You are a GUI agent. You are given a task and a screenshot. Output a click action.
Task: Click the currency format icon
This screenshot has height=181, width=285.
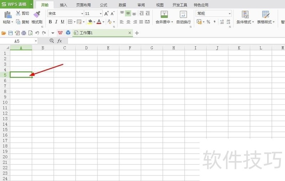[199, 22]
